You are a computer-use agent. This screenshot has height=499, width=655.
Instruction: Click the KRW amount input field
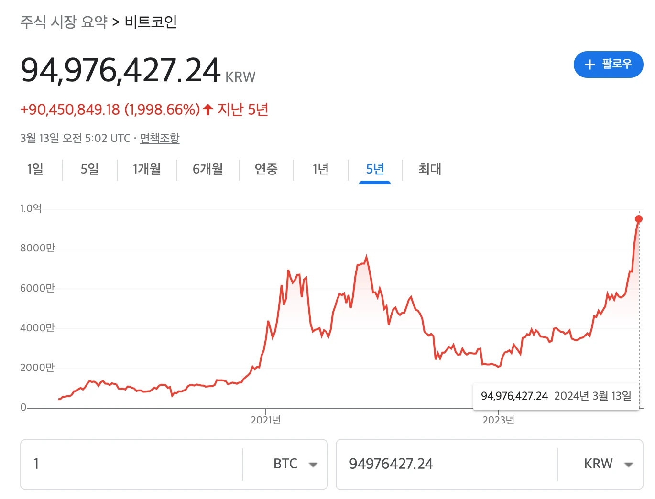447,464
